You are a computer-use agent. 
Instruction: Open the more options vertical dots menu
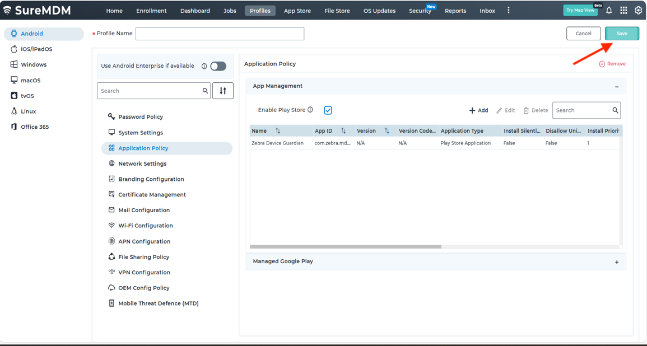(x=509, y=10)
